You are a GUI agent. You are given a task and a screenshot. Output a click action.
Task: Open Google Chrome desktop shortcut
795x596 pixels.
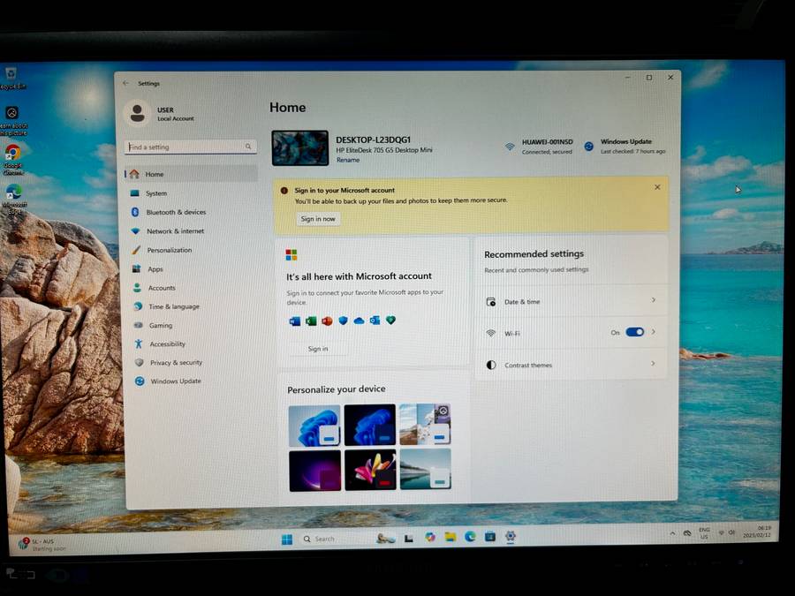(13, 153)
